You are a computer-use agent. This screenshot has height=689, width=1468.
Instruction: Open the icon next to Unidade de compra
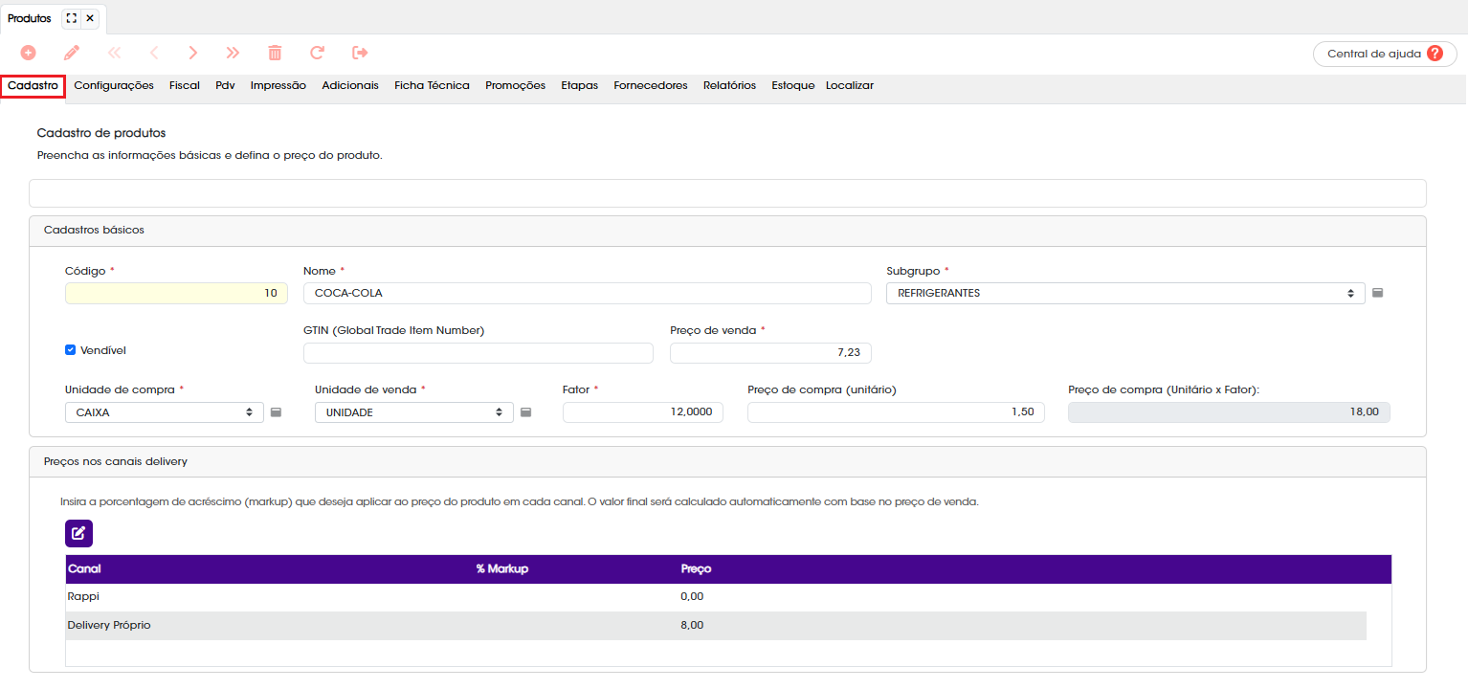tap(276, 412)
